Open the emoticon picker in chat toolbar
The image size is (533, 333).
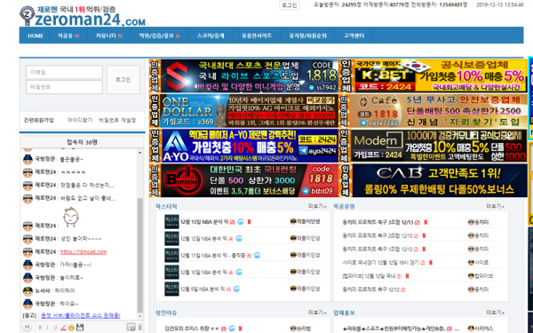pyautogui.click(x=71, y=328)
